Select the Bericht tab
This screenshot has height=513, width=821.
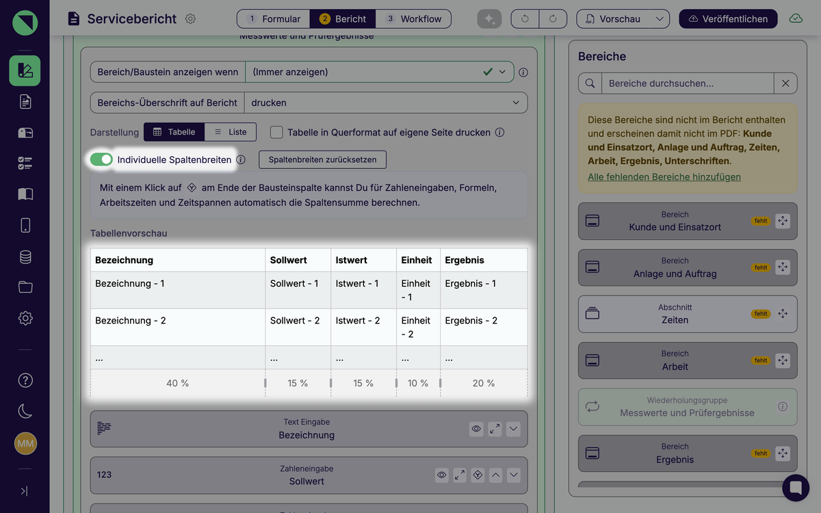pos(343,19)
